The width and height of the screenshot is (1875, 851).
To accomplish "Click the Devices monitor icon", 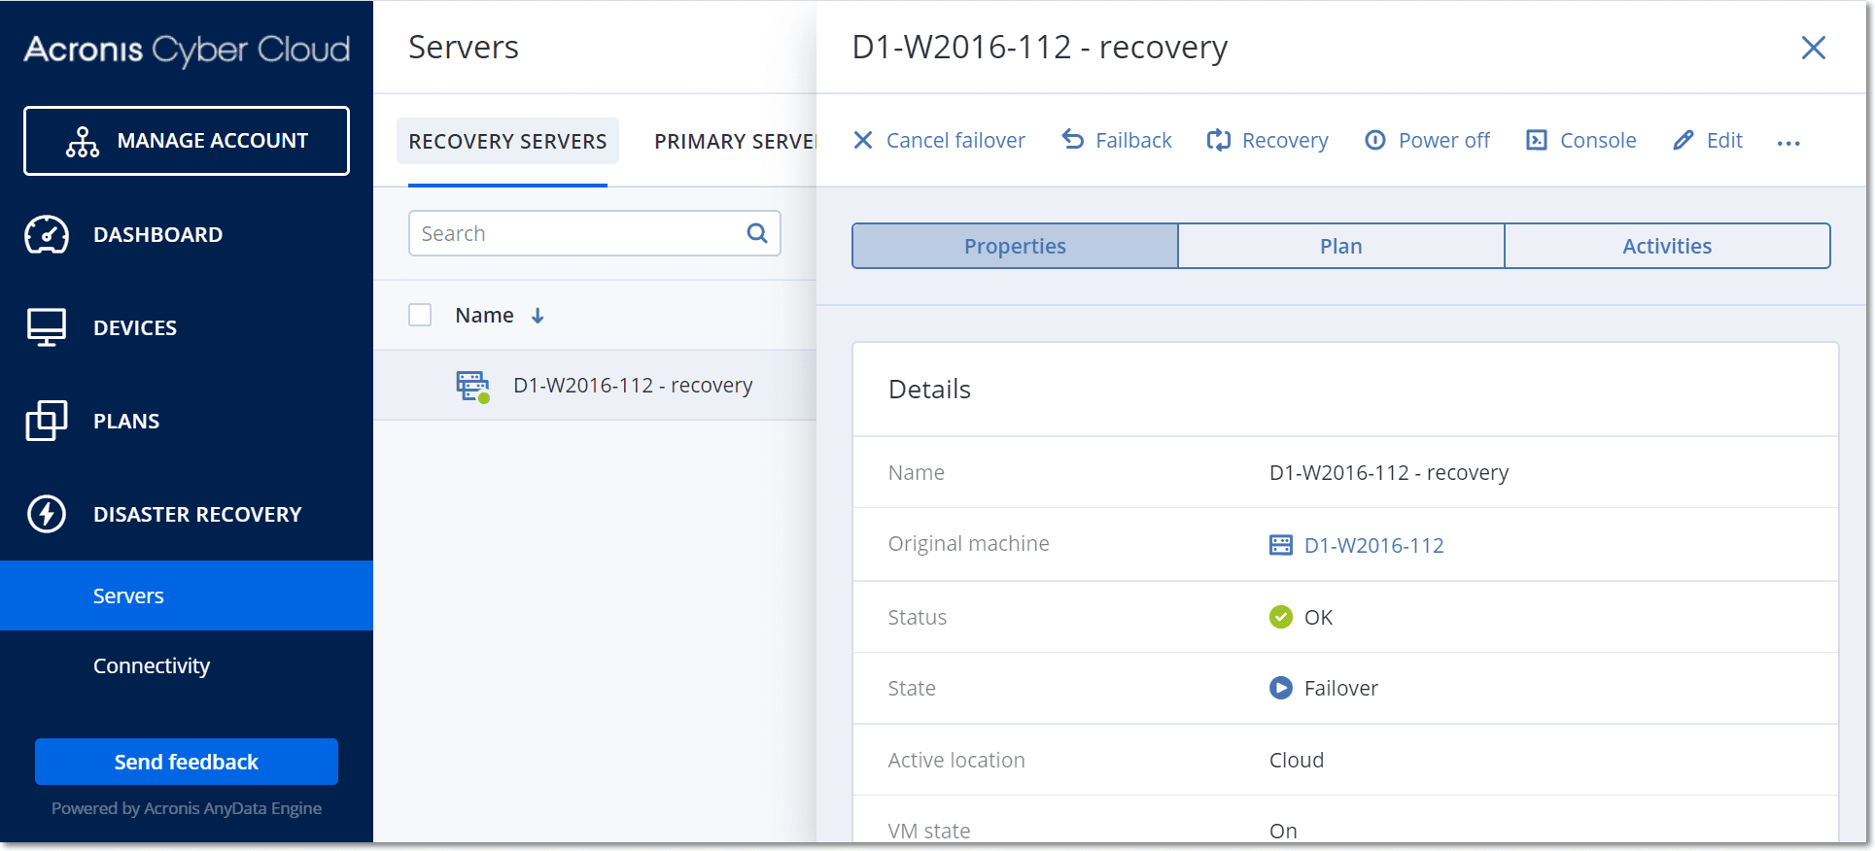I will 47,327.
